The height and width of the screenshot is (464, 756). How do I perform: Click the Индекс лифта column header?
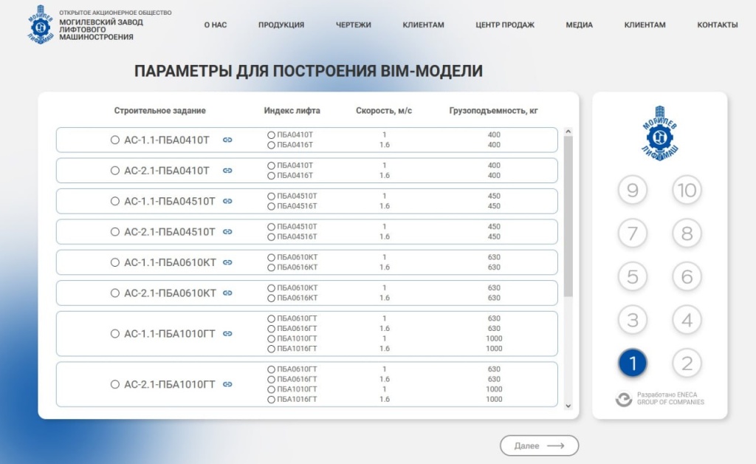click(x=292, y=110)
